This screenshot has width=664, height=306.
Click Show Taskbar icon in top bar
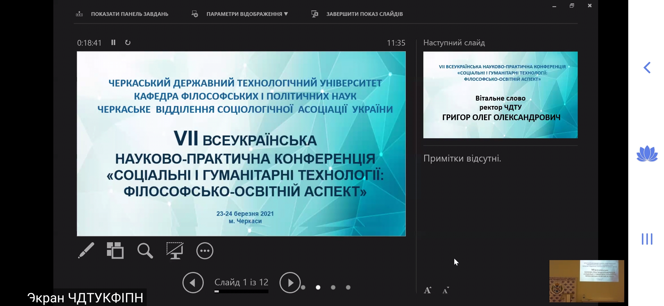click(79, 14)
